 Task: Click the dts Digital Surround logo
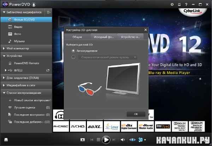pos(129,127)
